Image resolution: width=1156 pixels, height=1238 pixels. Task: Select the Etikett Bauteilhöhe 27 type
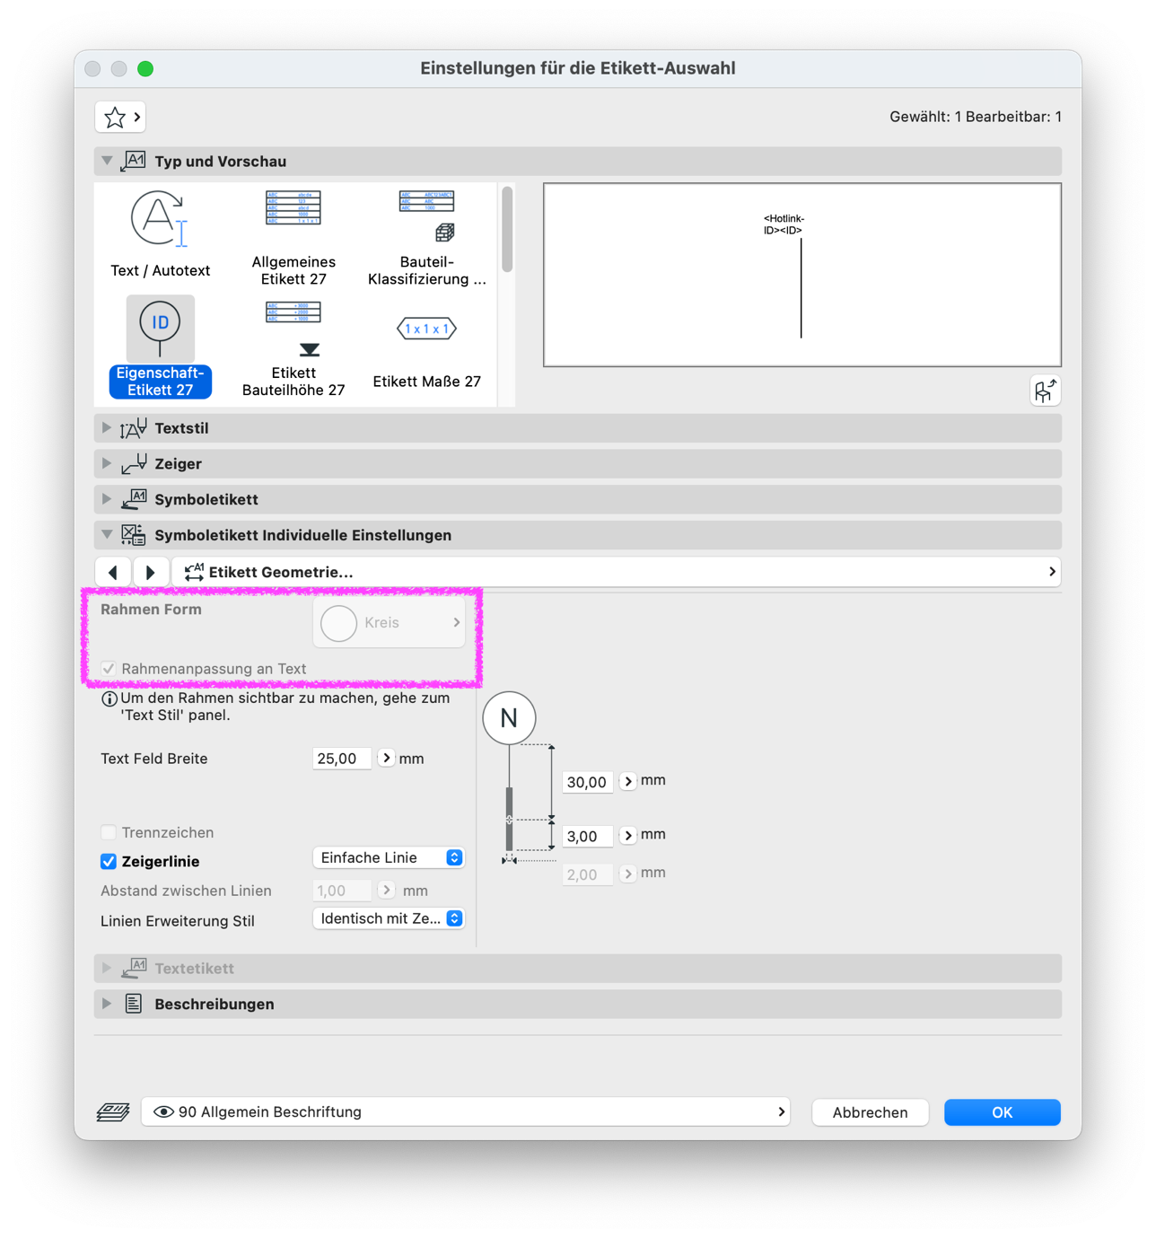(x=293, y=347)
